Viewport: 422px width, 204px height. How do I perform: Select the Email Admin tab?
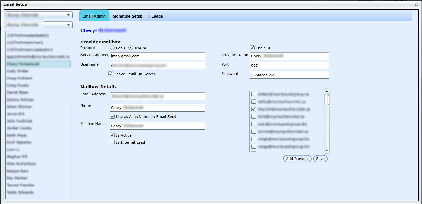tap(94, 16)
